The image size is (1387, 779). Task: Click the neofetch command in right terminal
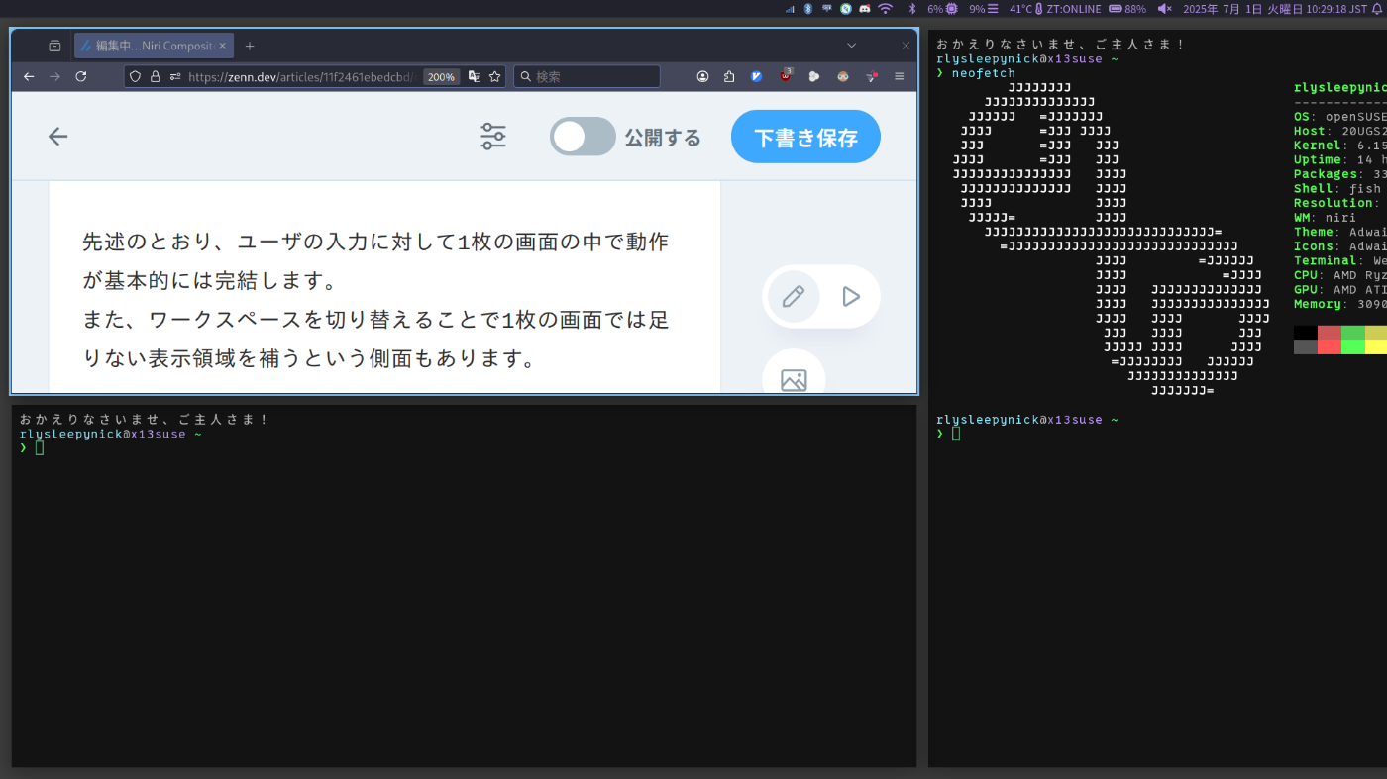click(x=983, y=73)
